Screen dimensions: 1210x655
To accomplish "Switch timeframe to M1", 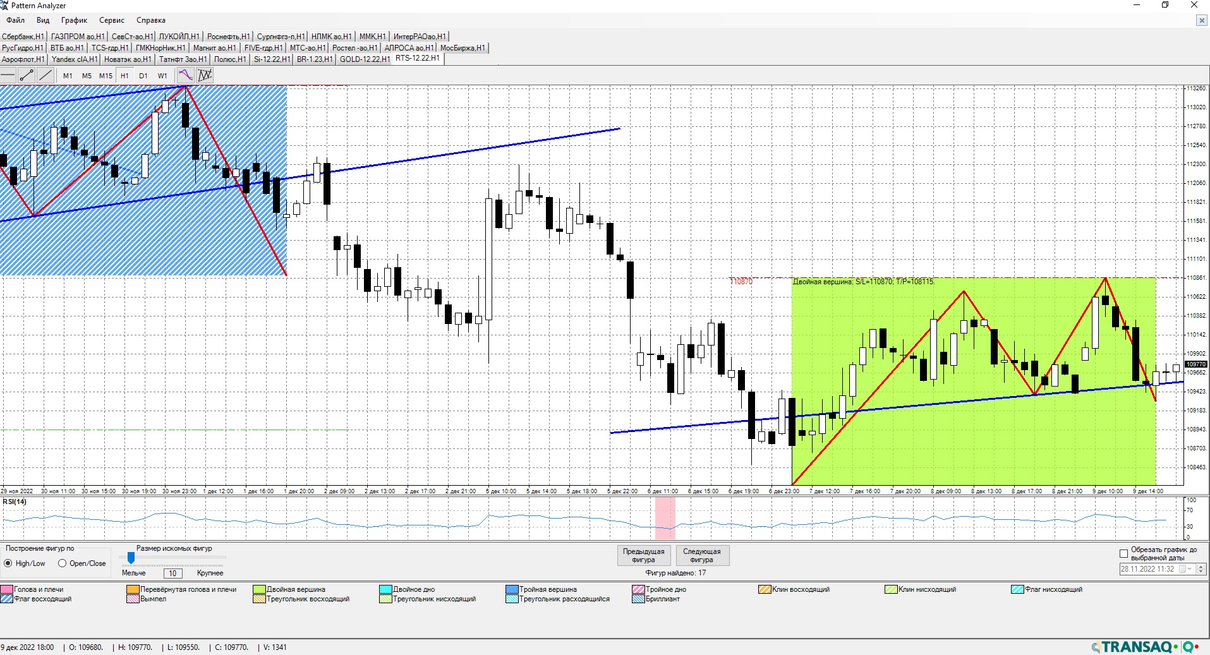I will pyautogui.click(x=68, y=76).
